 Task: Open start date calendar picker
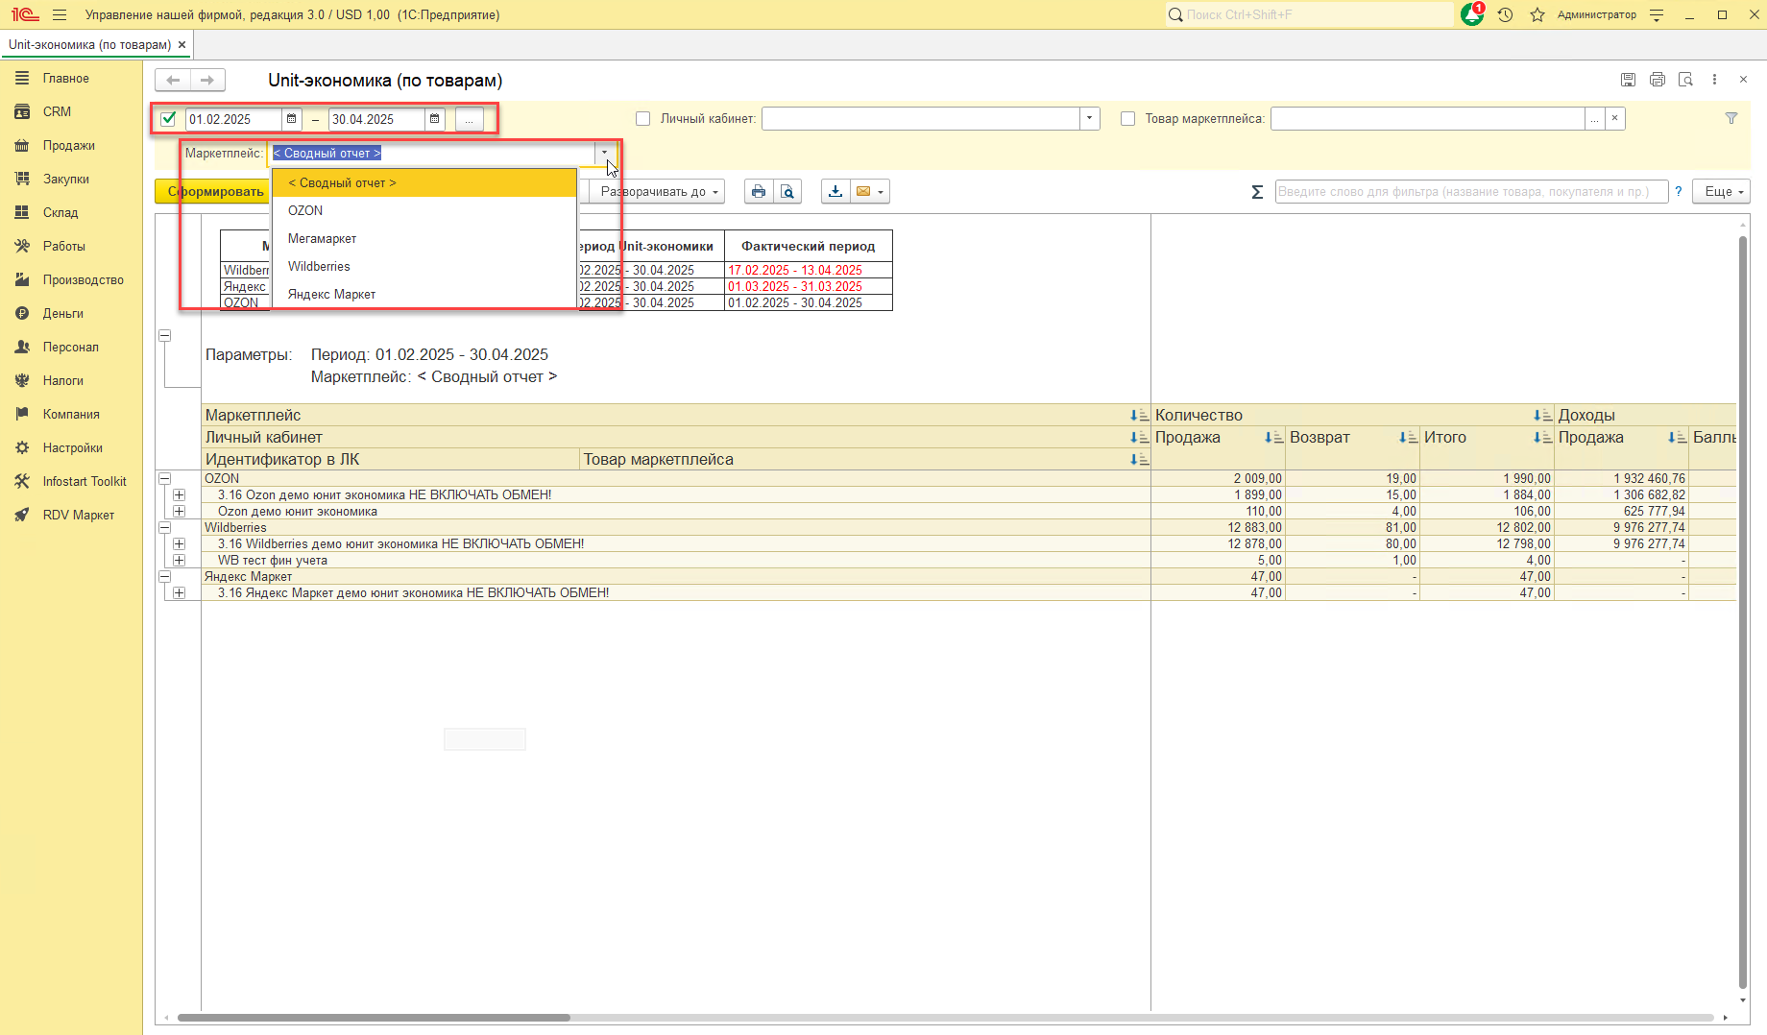coord(291,119)
